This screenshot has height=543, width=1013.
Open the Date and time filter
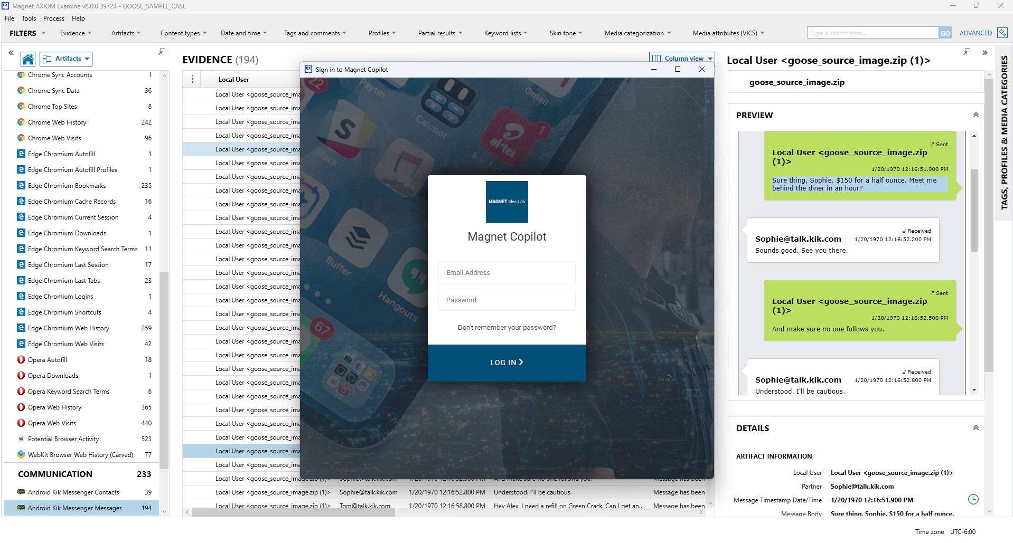pyautogui.click(x=243, y=33)
